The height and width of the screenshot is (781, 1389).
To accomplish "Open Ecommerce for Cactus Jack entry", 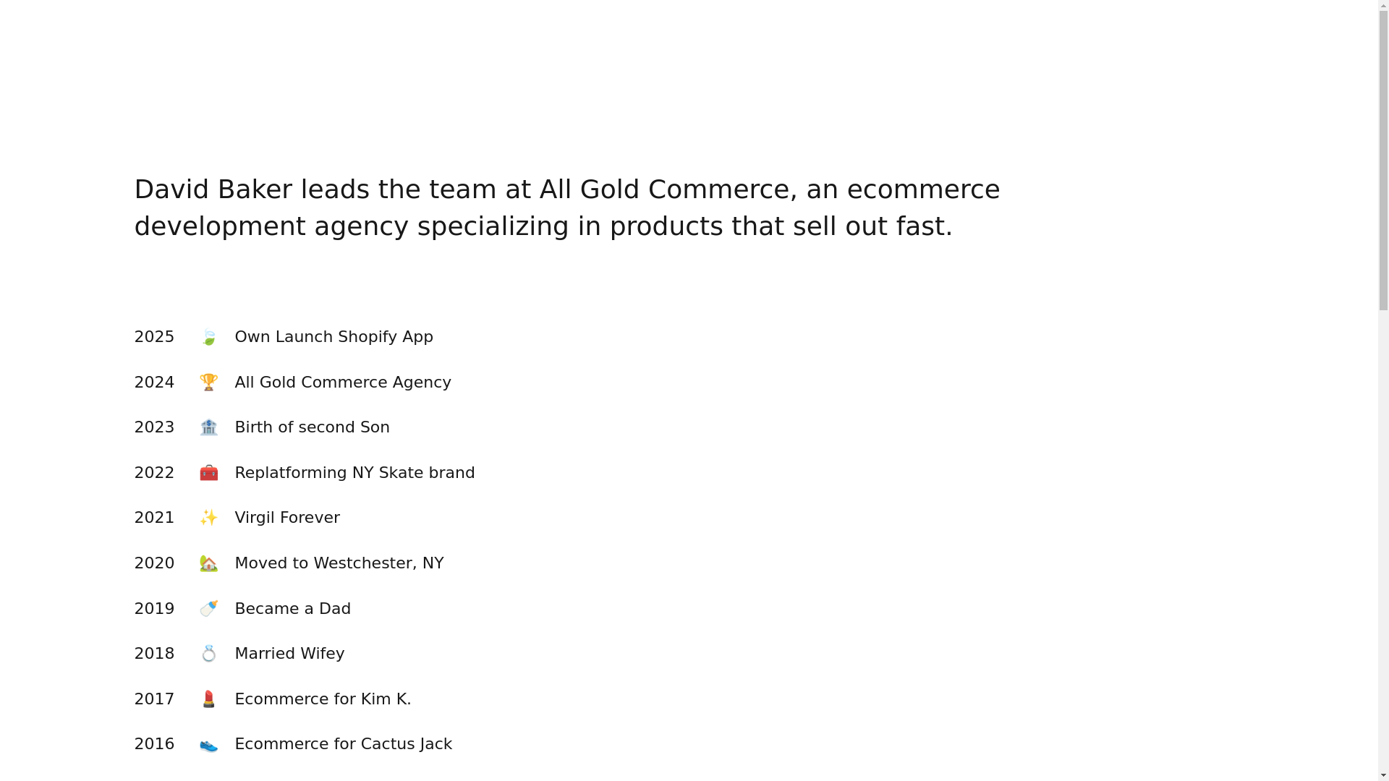I will (x=344, y=744).
